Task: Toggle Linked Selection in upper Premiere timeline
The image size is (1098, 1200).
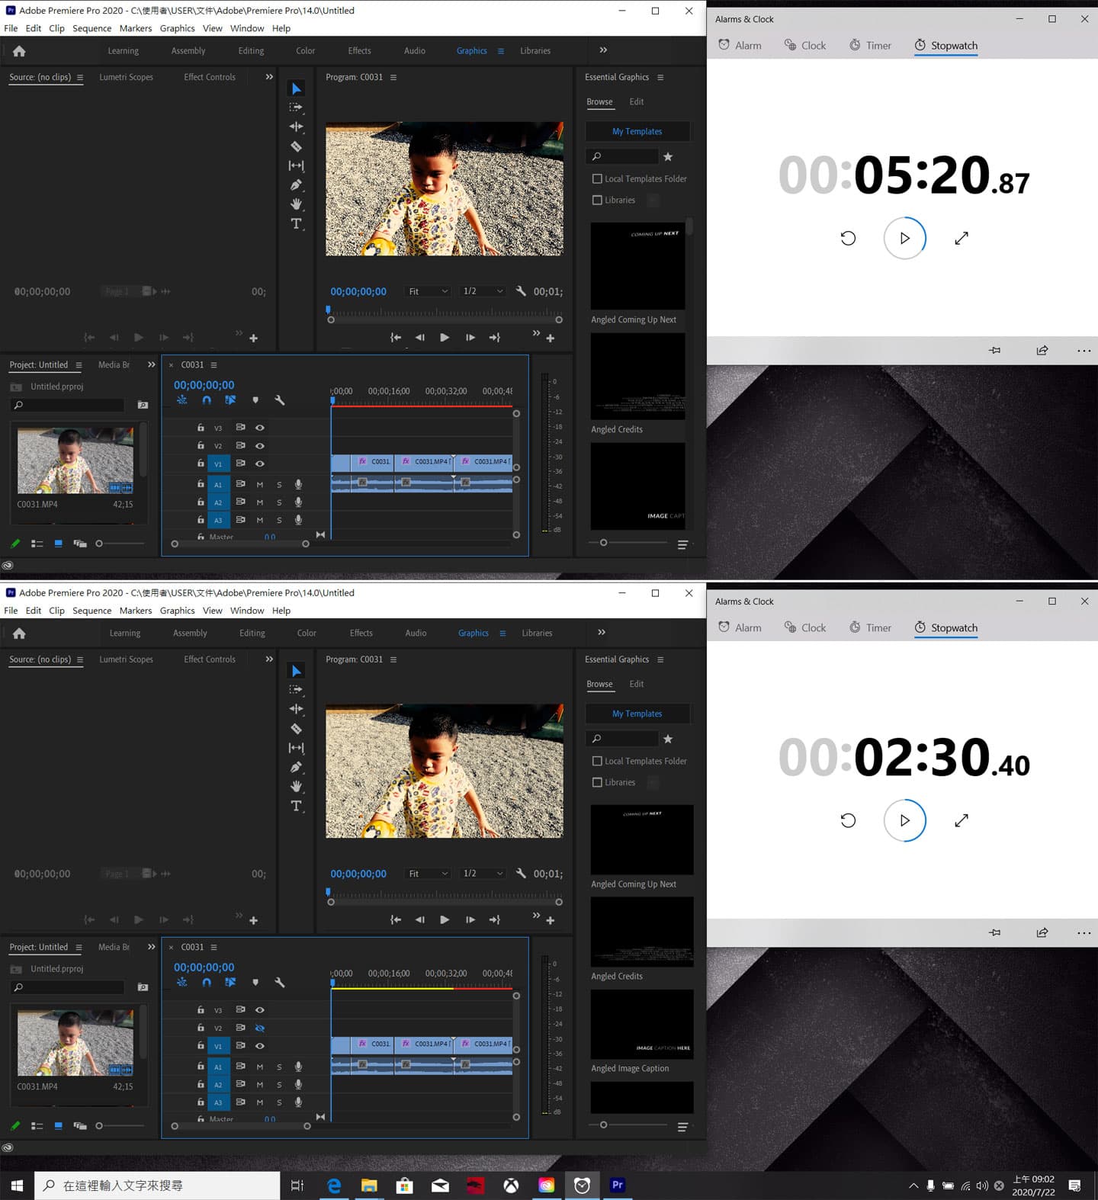Action: [x=230, y=400]
